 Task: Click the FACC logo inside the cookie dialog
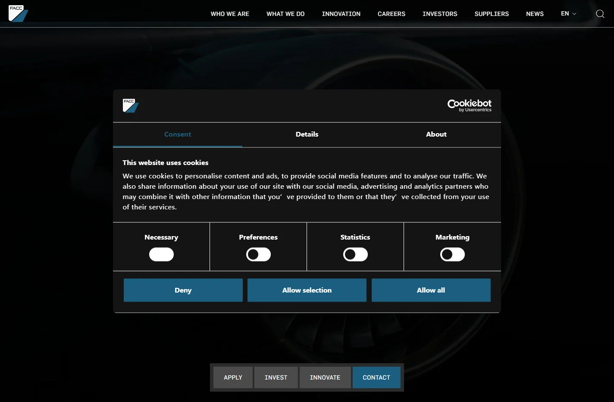click(131, 106)
